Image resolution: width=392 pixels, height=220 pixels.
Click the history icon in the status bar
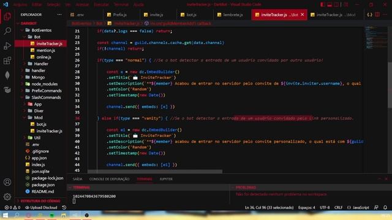[64, 208]
